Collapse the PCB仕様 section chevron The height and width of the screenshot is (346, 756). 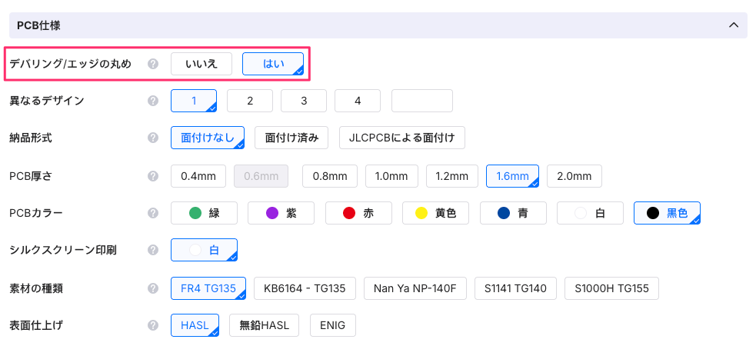tap(733, 25)
